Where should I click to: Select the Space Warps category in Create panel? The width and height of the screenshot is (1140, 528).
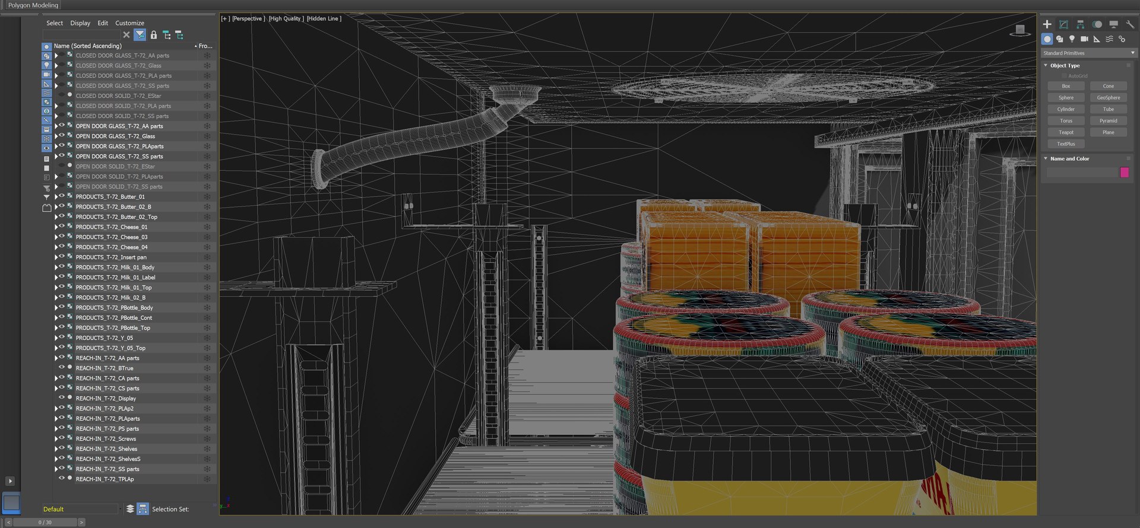[1109, 39]
